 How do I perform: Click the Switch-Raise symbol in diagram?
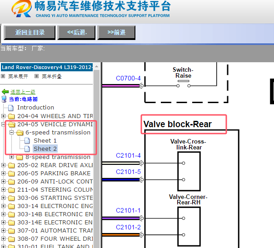tap(183, 84)
